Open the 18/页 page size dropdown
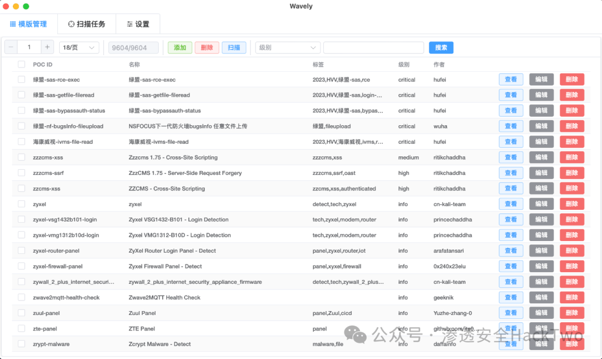Image resolution: width=602 pixels, height=359 pixels. [x=79, y=47]
